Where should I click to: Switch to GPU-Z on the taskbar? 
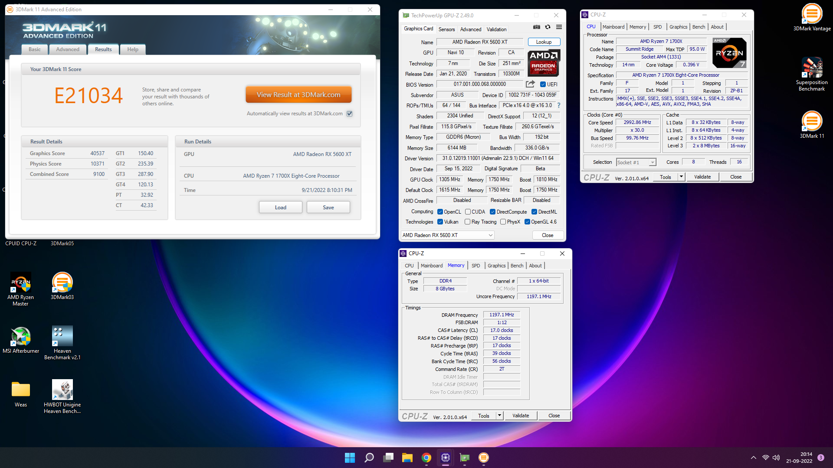pos(464,458)
